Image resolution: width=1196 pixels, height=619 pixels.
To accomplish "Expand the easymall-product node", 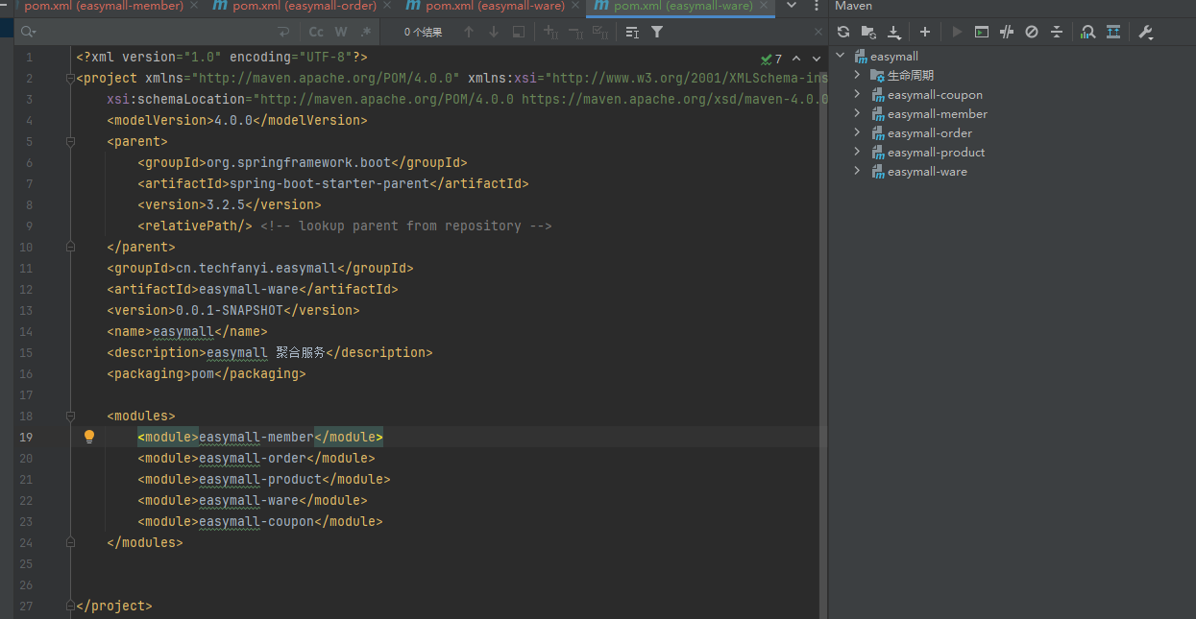I will [x=857, y=152].
